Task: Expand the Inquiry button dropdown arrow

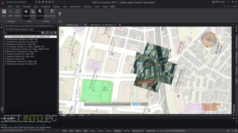Action: (46, 18)
